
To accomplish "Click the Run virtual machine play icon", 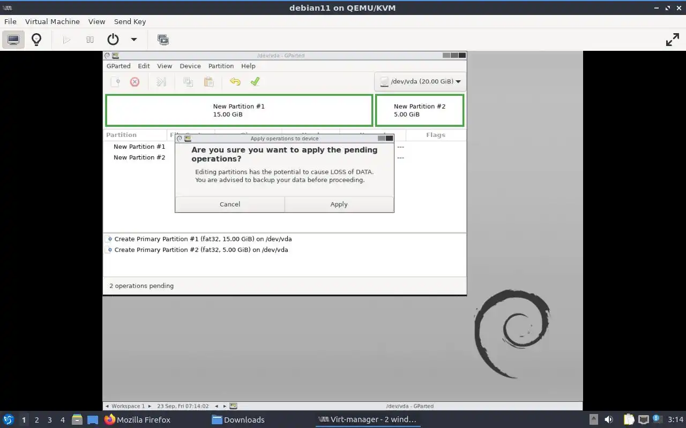I will (66, 40).
